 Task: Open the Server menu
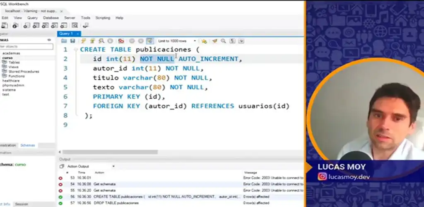coord(70,18)
